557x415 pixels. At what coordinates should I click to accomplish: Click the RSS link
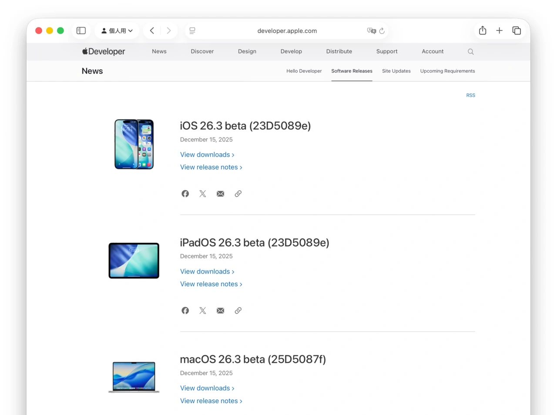[470, 95]
